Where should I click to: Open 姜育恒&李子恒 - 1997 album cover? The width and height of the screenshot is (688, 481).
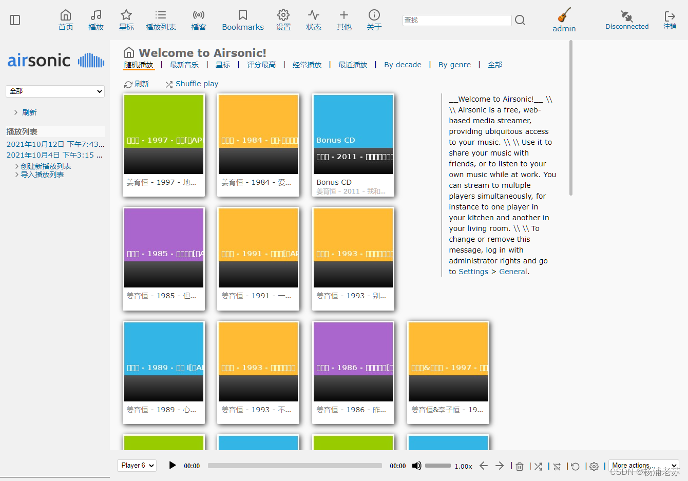click(x=448, y=362)
